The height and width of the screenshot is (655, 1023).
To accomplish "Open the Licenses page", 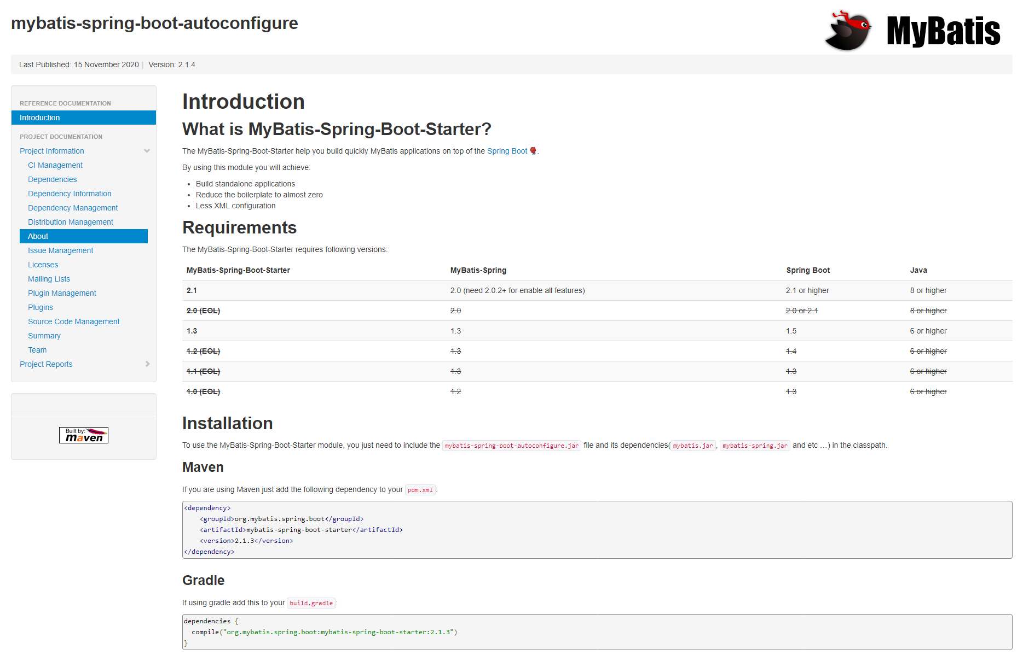I will point(43,265).
